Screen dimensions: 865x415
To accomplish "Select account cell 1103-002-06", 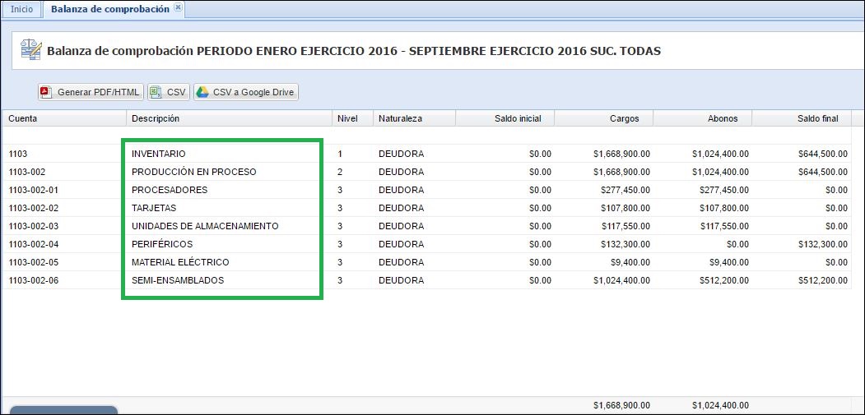I will pos(34,280).
